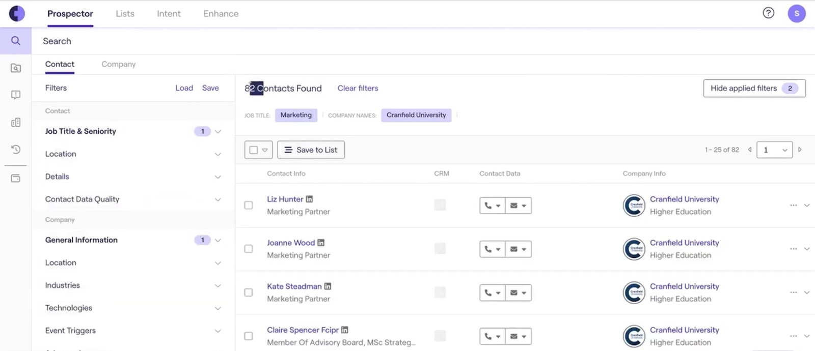
Task: Open the credits wallet sidebar icon
Action: (16, 179)
